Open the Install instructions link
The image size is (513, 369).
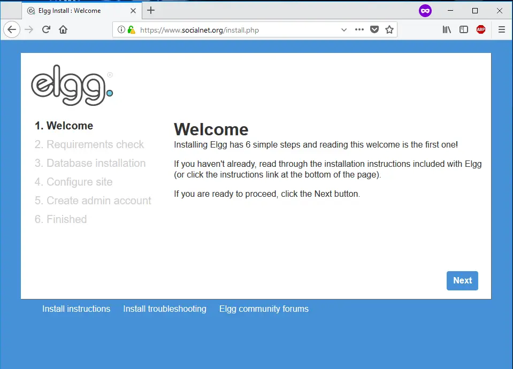[x=76, y=309]
